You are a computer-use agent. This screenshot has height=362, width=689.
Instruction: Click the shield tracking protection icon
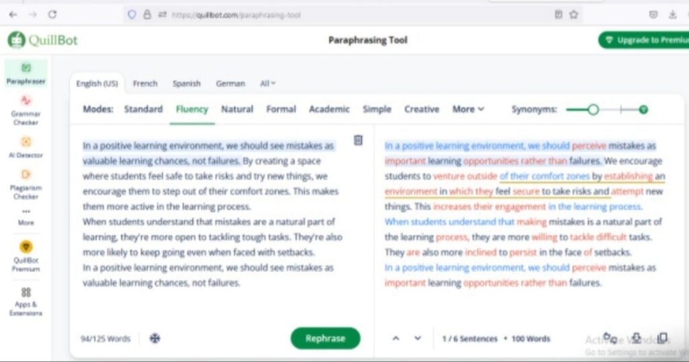point(132,15)
